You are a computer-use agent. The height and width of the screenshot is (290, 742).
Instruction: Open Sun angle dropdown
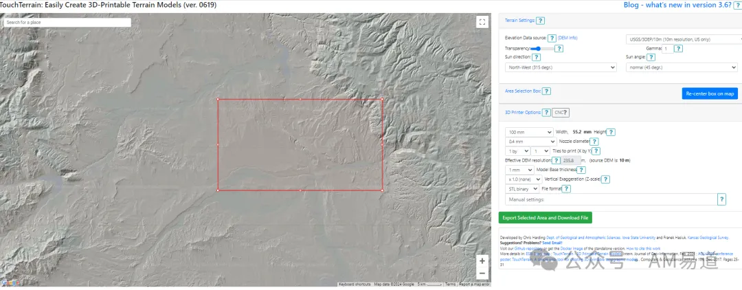point(682,67)
